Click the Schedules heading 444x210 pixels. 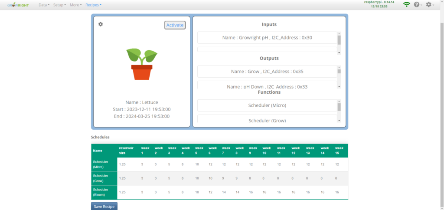click(100, 137)
